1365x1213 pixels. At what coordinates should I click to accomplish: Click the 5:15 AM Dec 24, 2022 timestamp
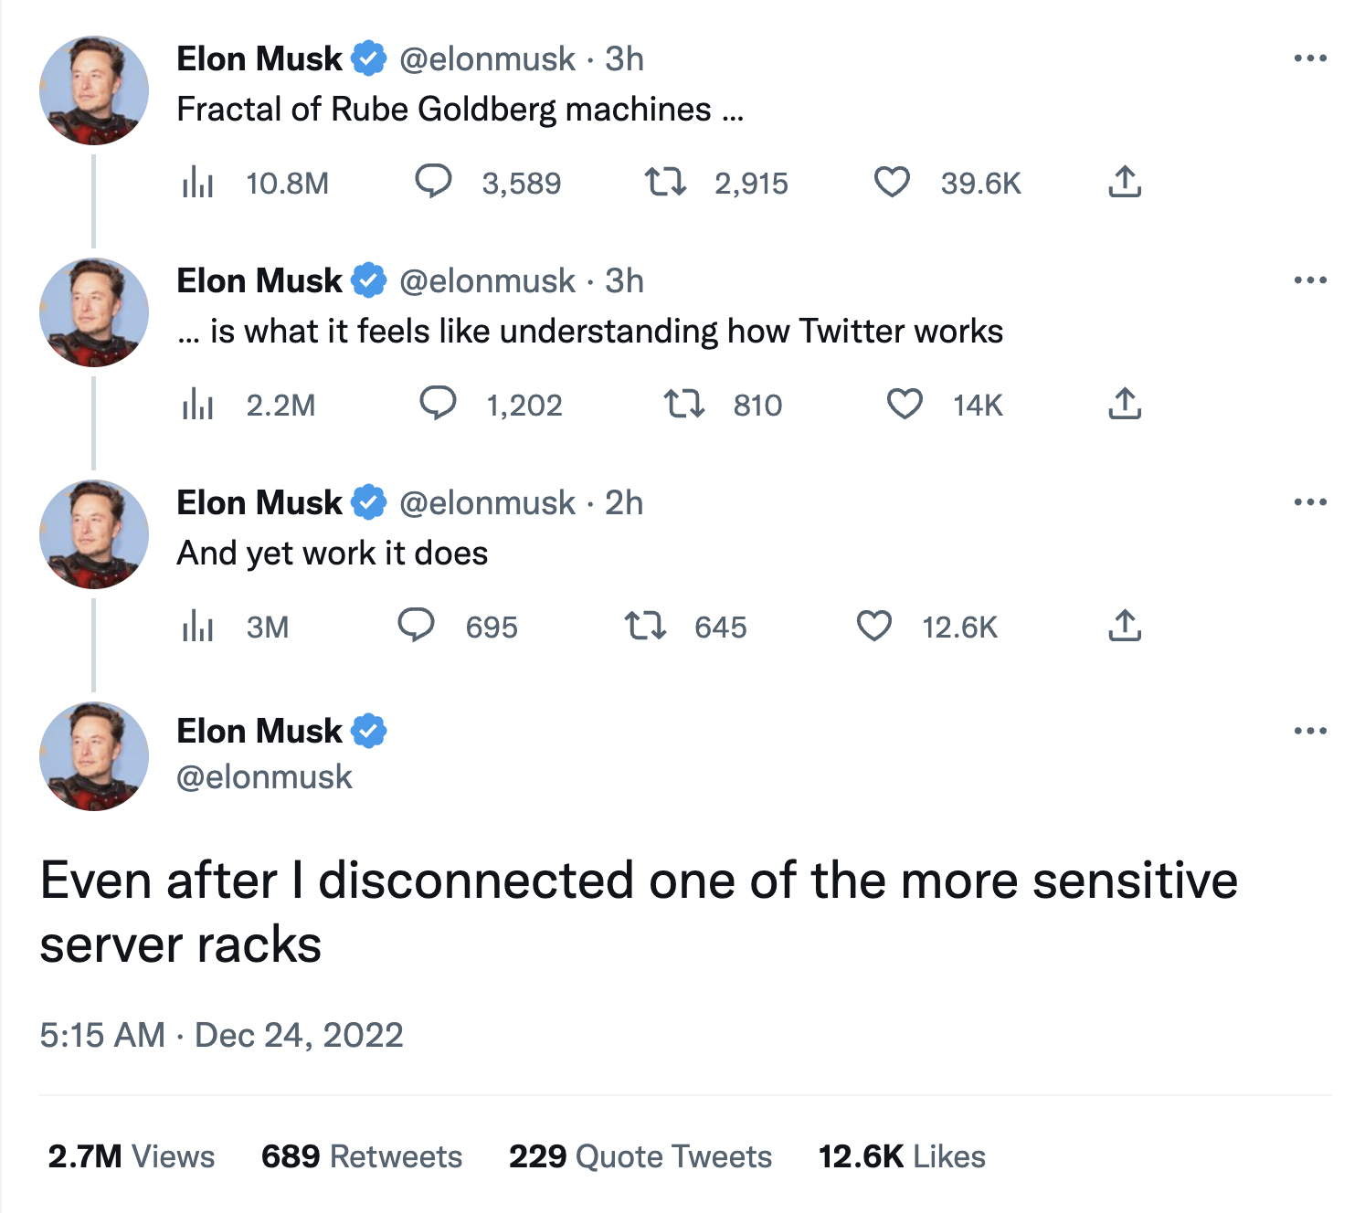coord(221,1035)
